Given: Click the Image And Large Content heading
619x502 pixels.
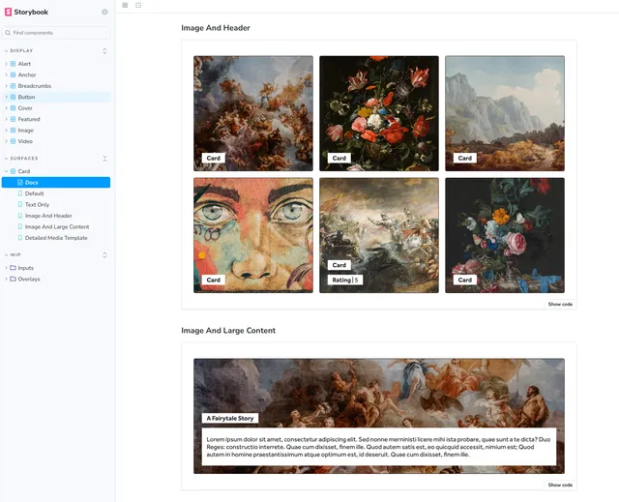Looking at the screenshot, I should pos(228,331).
